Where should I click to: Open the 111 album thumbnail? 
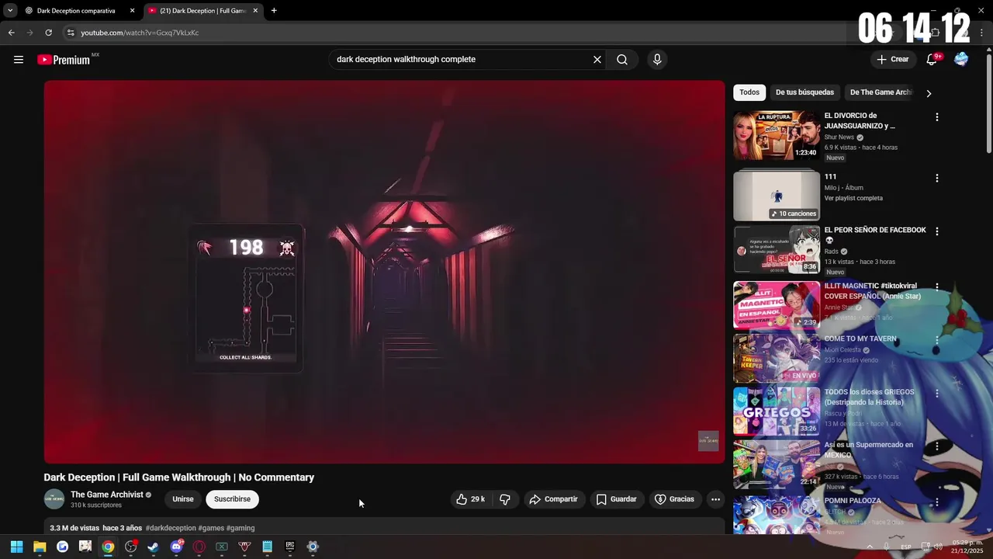click(777, 196)
